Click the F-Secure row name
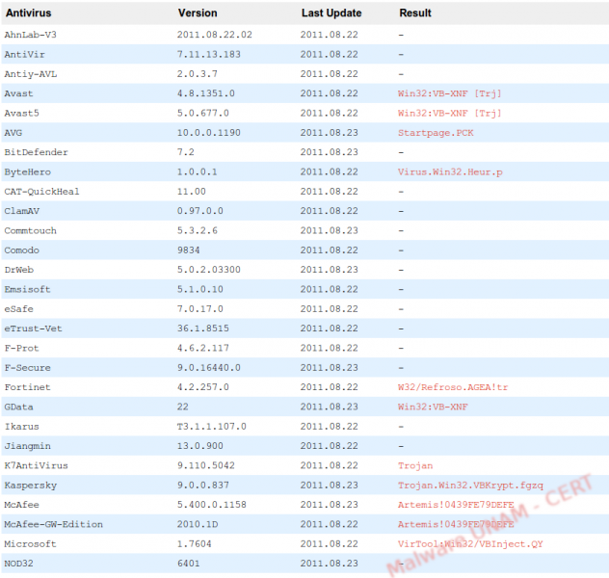The image size is (609, 578). pos(28,368)
